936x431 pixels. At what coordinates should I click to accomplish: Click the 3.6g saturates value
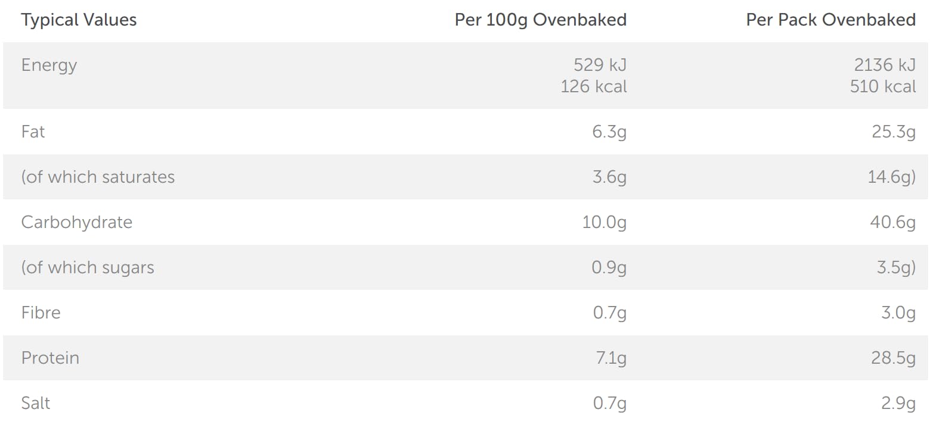tap(609, 177)
